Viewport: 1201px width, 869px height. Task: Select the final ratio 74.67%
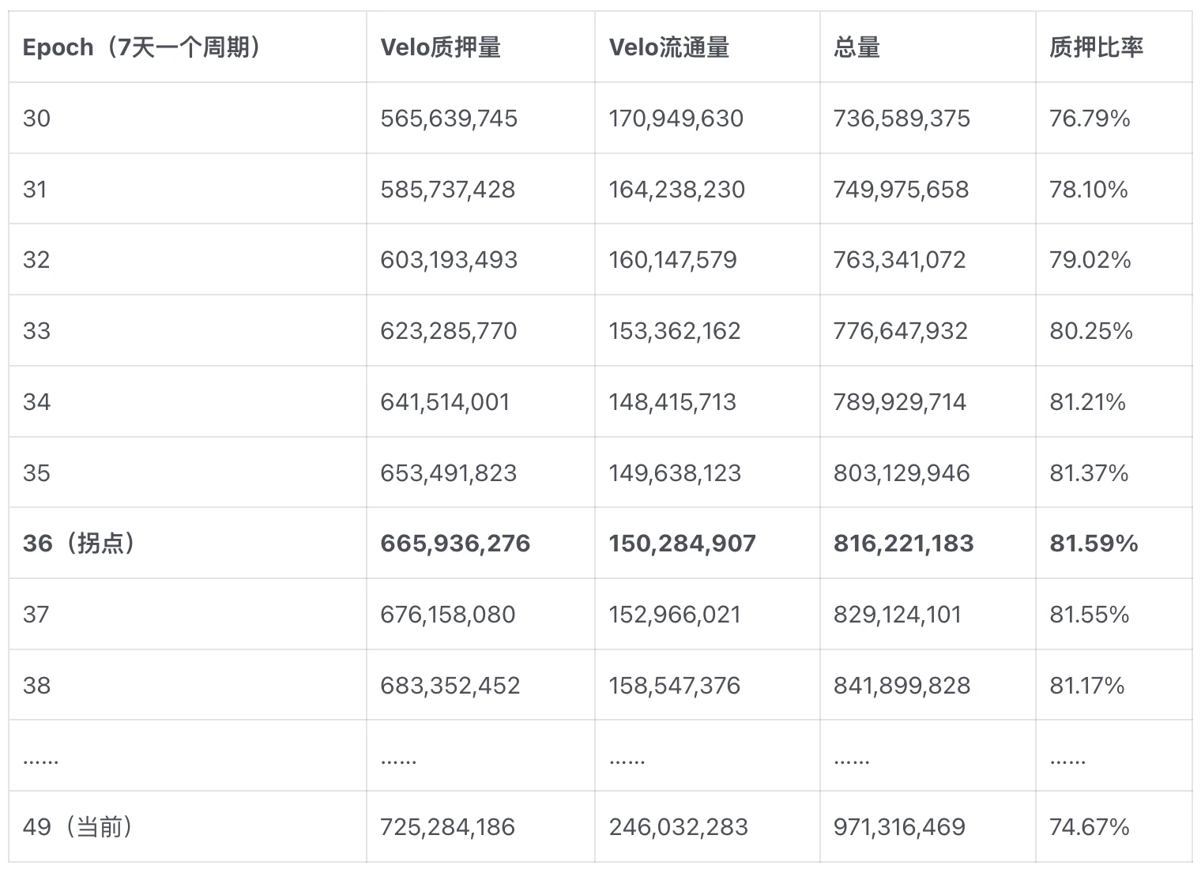pyautogui.click(x=1089, y=827)
